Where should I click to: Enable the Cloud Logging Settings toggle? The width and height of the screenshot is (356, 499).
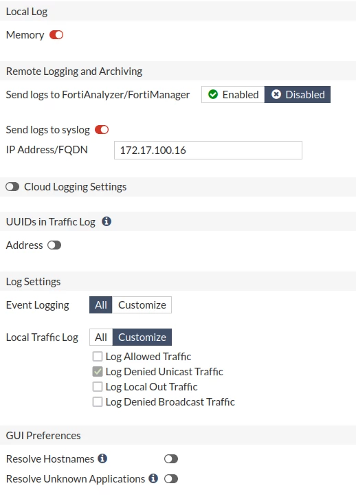(x=12, y=187)
